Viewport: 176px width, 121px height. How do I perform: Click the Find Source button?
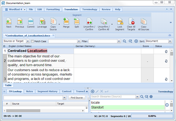pyautogui.click(x=77, y=98)
